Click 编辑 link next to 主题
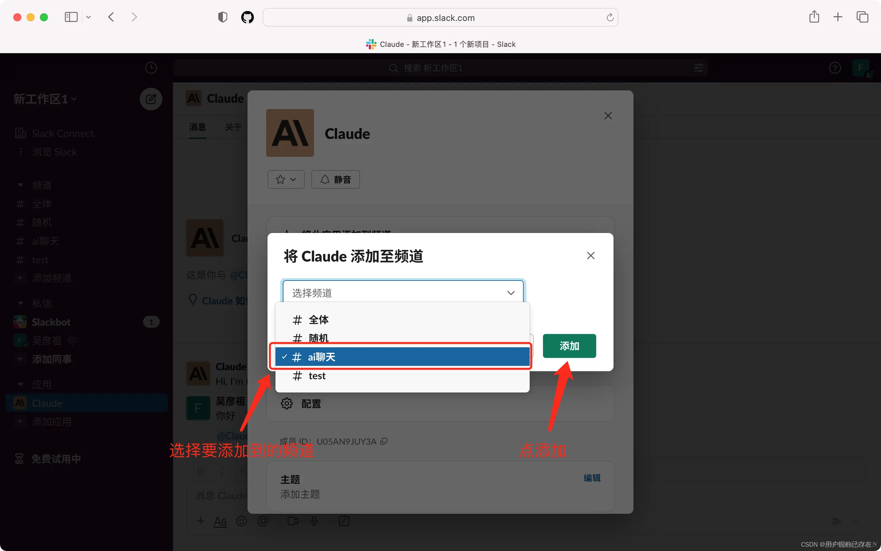 [x=592, y=478]
